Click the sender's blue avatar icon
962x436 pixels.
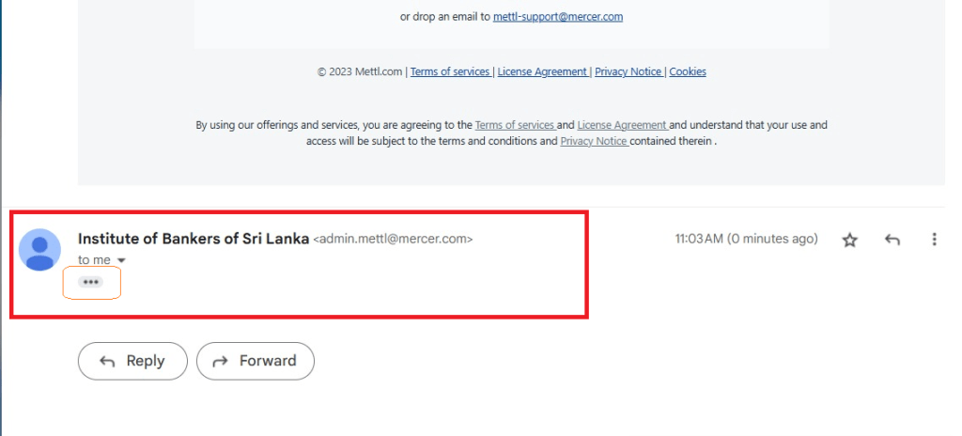[x=40, y=250]
